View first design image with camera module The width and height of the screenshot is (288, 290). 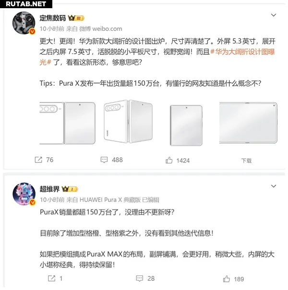pyautogui.click(x=68, y=123)
